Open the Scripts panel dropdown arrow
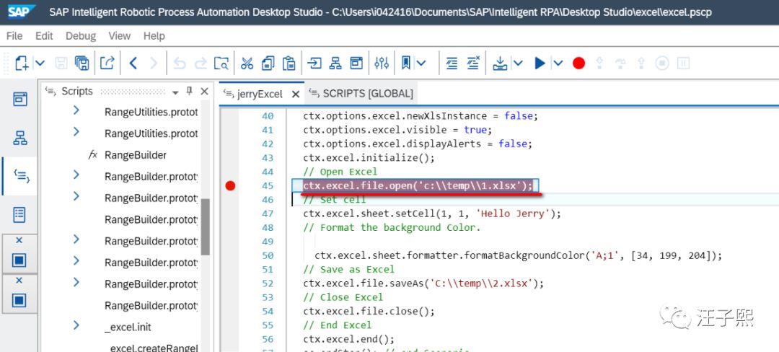Image resolution: width=779 pixels, height=352 pixels. coord(175,93)
